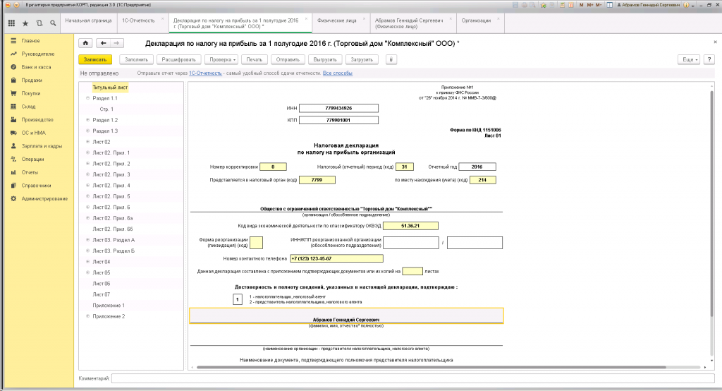
Task: Select Приложение 1 in the tree
Action: click(109, 305)
